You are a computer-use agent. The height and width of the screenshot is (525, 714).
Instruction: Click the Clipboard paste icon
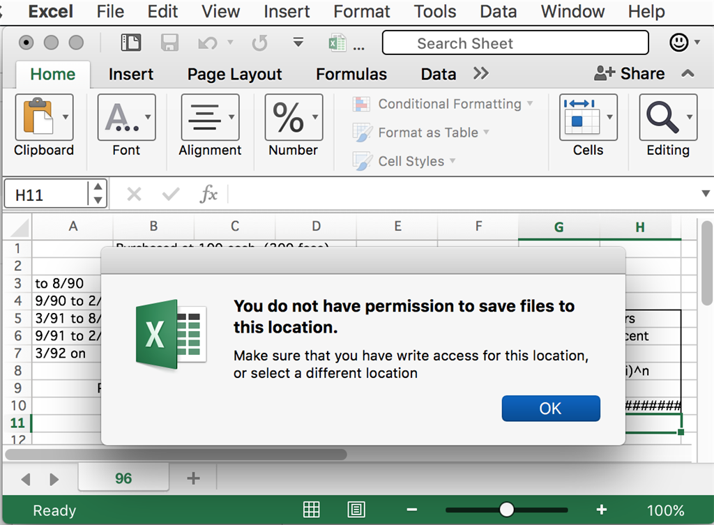[x=39, y=117]
